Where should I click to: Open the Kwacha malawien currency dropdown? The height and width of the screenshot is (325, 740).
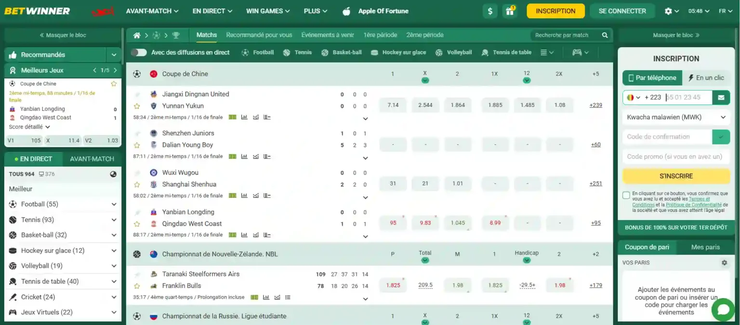(x=676, y=117)
